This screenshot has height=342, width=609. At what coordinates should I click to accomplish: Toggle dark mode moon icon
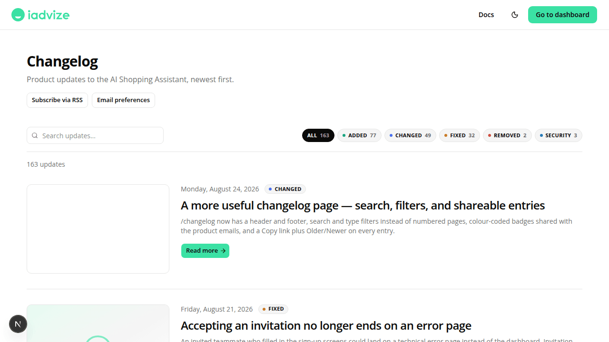point(515,15)
